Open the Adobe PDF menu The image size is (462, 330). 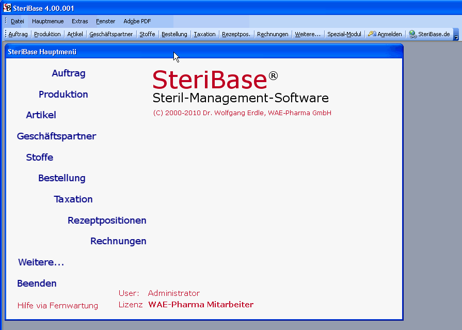(137, 21)
